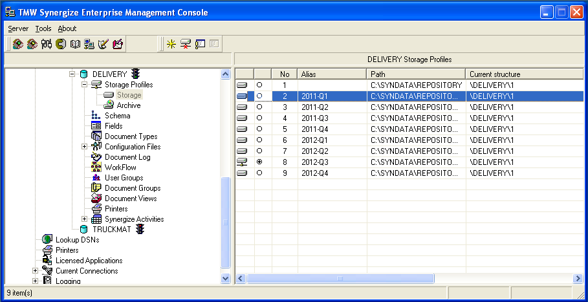Image resolution: width=588 pixels, height=302 pixels.
Task: Select the 2011-Q4 row radio button
Action: pos(259,129)
